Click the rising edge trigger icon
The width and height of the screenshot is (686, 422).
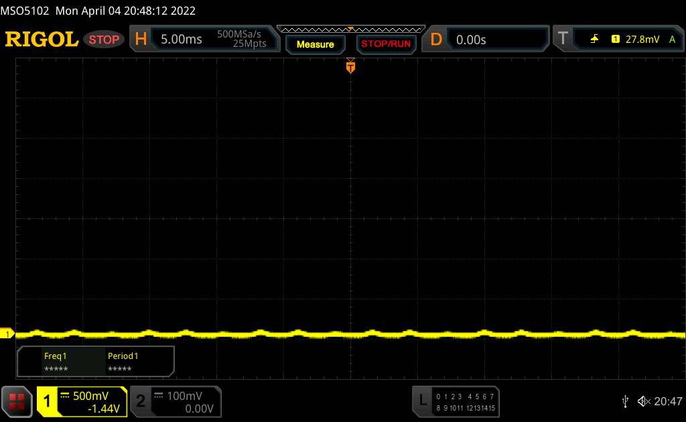[594, 40]
